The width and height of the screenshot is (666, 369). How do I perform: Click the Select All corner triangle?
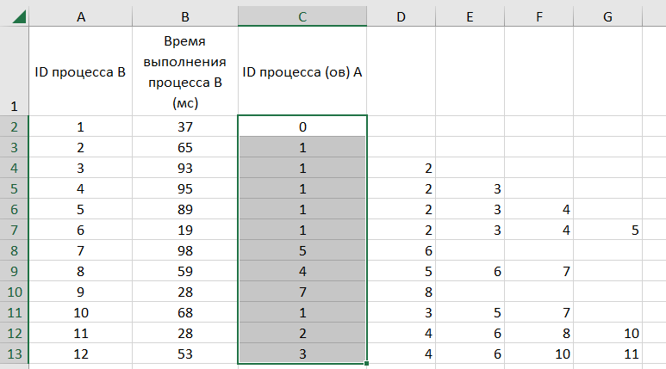click(x=14, y=15)
